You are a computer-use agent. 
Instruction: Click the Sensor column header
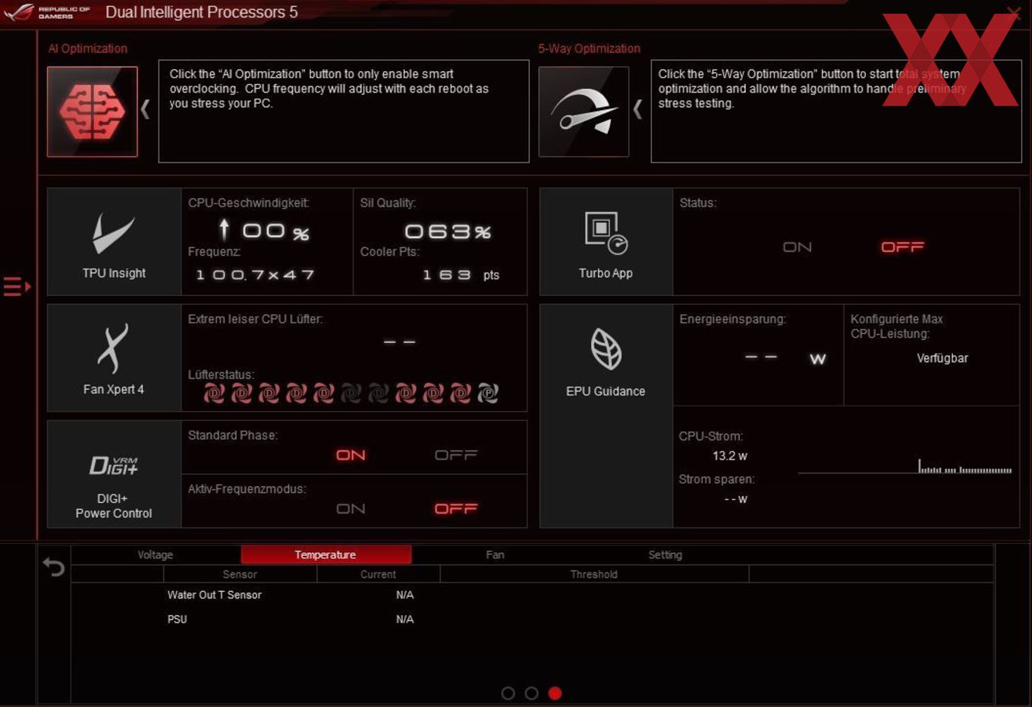[x=240, y=574]
